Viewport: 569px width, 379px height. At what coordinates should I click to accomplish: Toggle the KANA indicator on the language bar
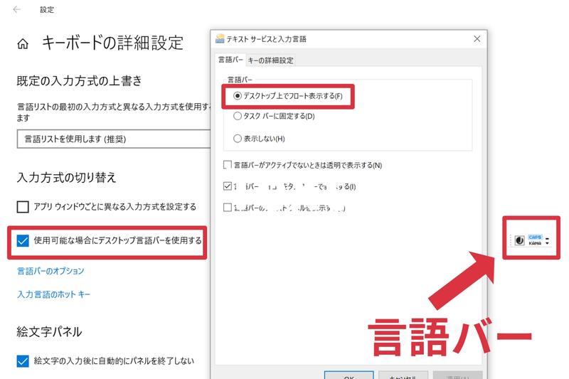(x=535, y=243)
